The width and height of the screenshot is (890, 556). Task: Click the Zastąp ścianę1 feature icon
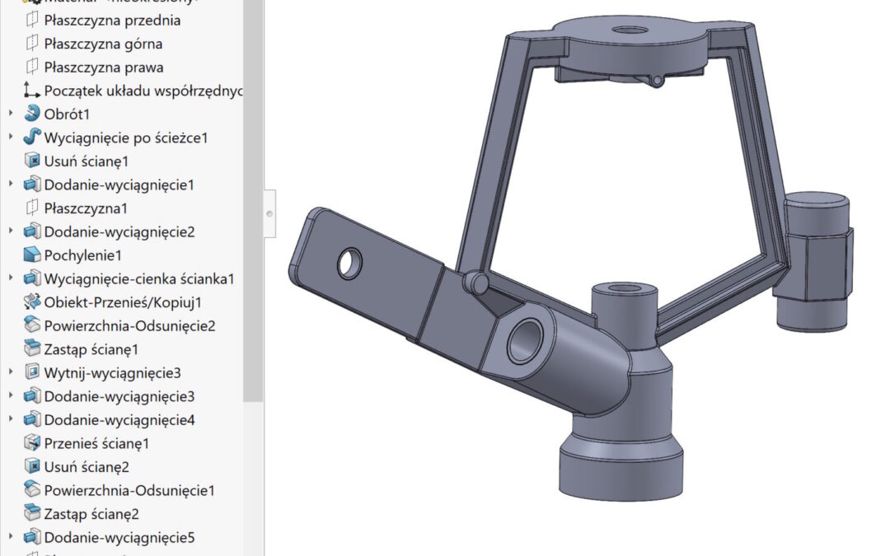tap(32, 349)
